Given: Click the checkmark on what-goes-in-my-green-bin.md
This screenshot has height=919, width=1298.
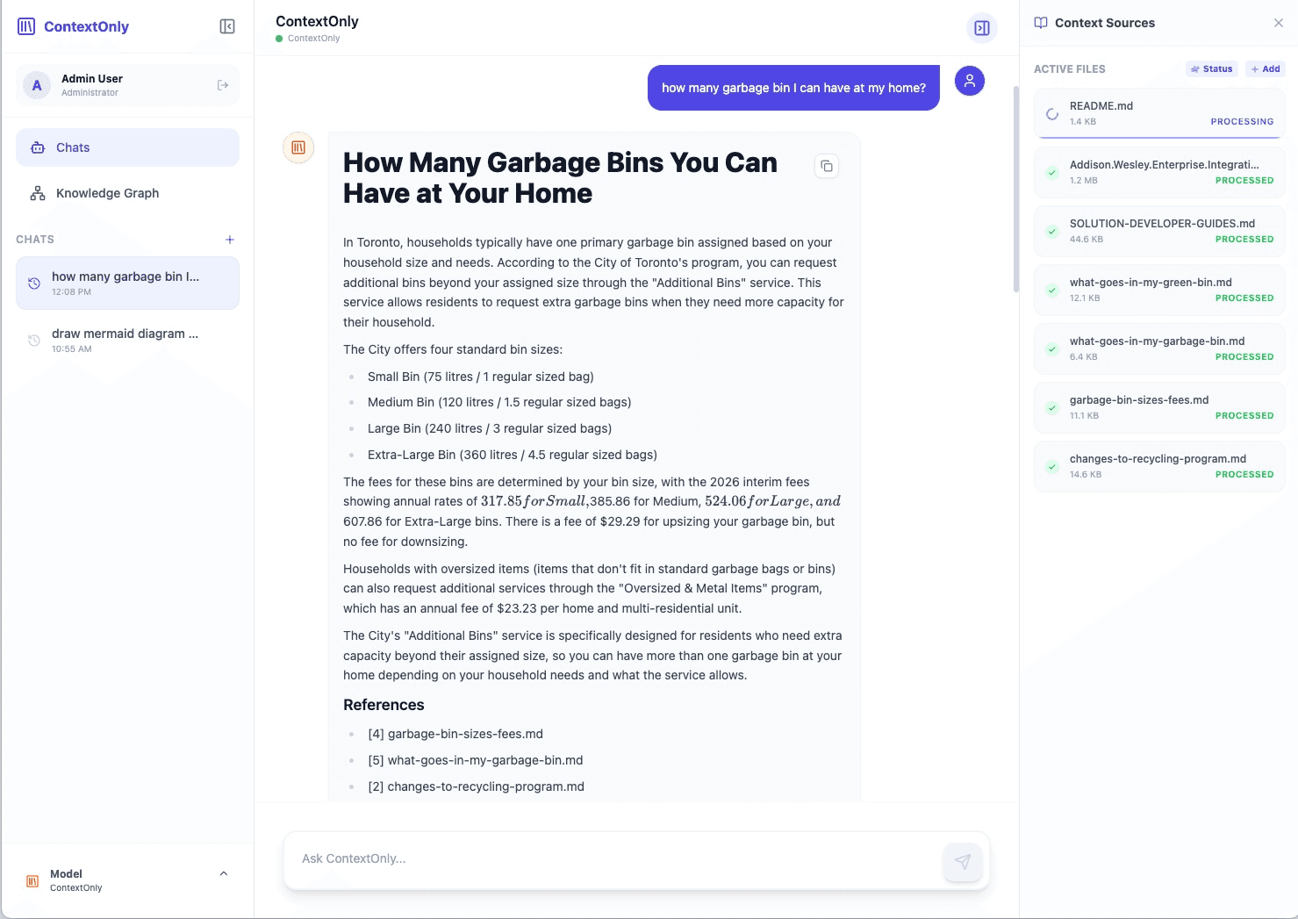Looking at the screenshot, I should click(1051, 291).
